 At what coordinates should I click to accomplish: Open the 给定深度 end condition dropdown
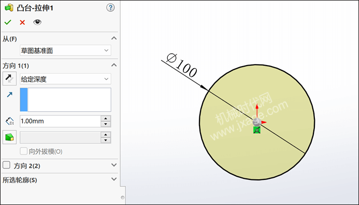click(x=66, y=79)
